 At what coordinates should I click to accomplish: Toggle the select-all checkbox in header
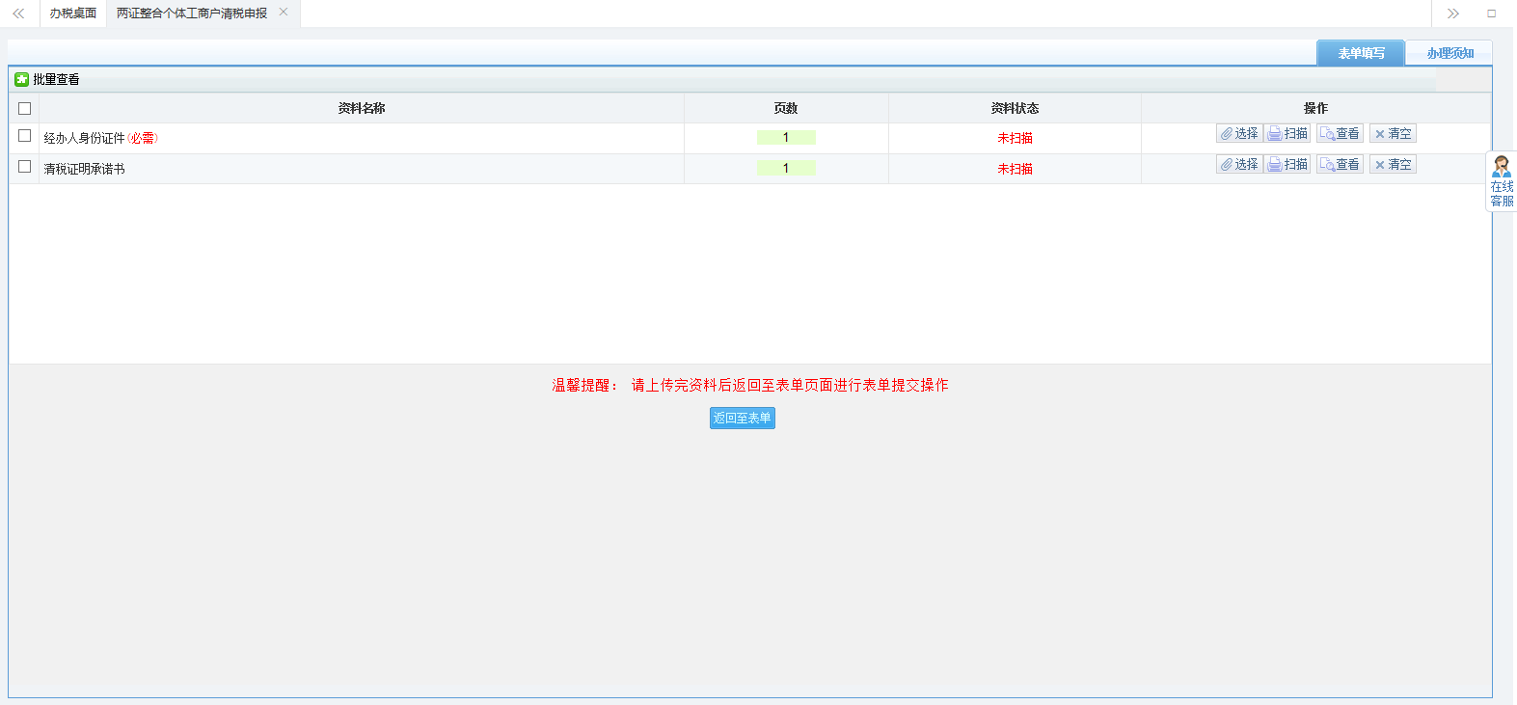point(25,109)
